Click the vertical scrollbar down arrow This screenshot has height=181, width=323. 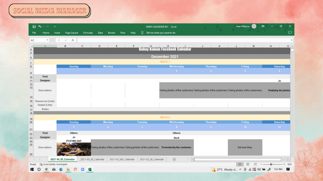tap(292, 156)
